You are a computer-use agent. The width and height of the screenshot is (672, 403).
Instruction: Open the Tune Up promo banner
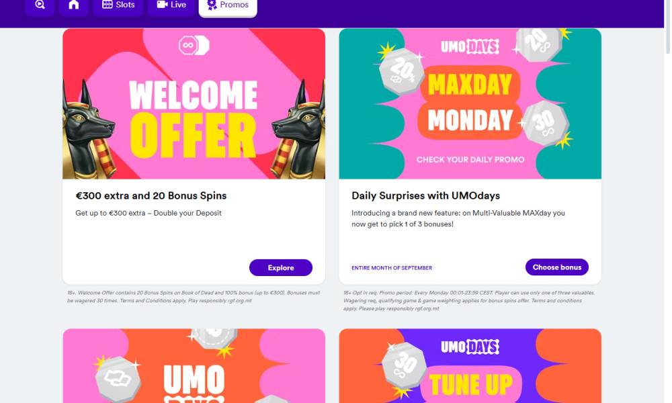(470, 366)
